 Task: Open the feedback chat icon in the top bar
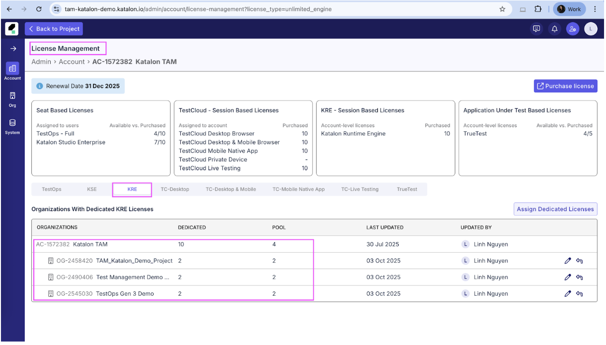pyautogui.click(x=536, y=29)
